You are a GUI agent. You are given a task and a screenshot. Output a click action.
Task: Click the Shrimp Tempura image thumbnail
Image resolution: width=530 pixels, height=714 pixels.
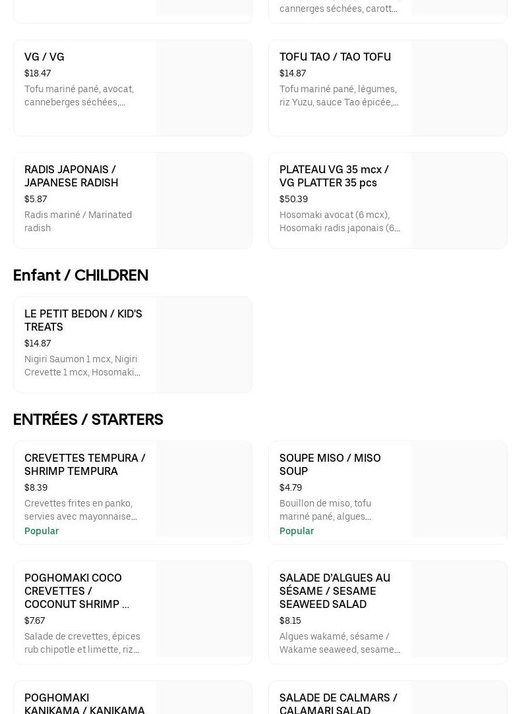(x=204, y=489)
